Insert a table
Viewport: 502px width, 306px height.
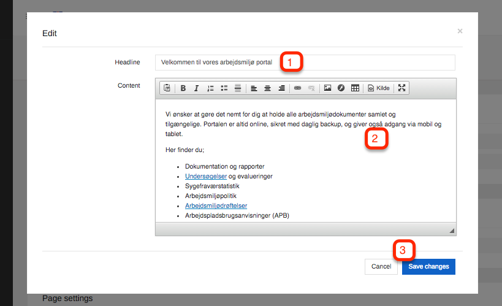(x=355, y=88)
